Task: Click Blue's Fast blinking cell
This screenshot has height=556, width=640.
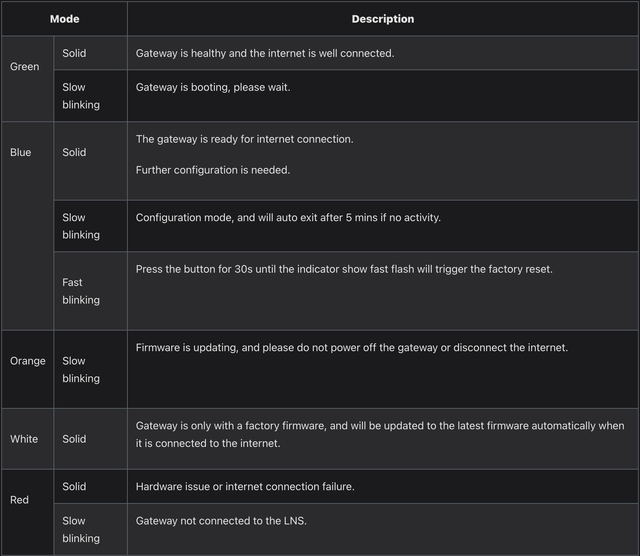Action: pyautogui.click(x=91, y=291)
